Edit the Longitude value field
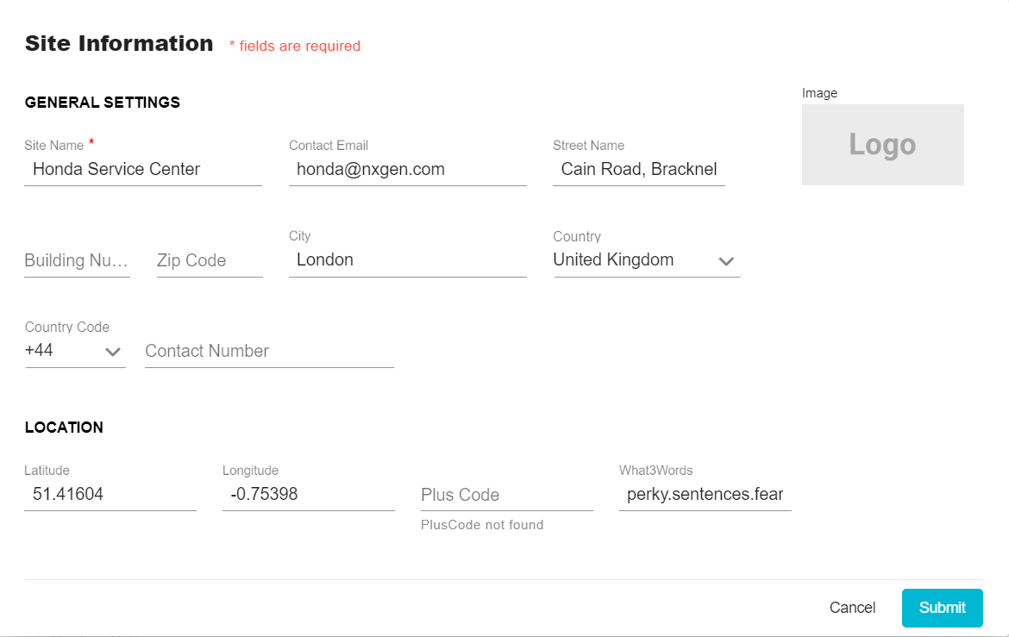This screenshot has width=1009, height=637. tap(308, 494)
